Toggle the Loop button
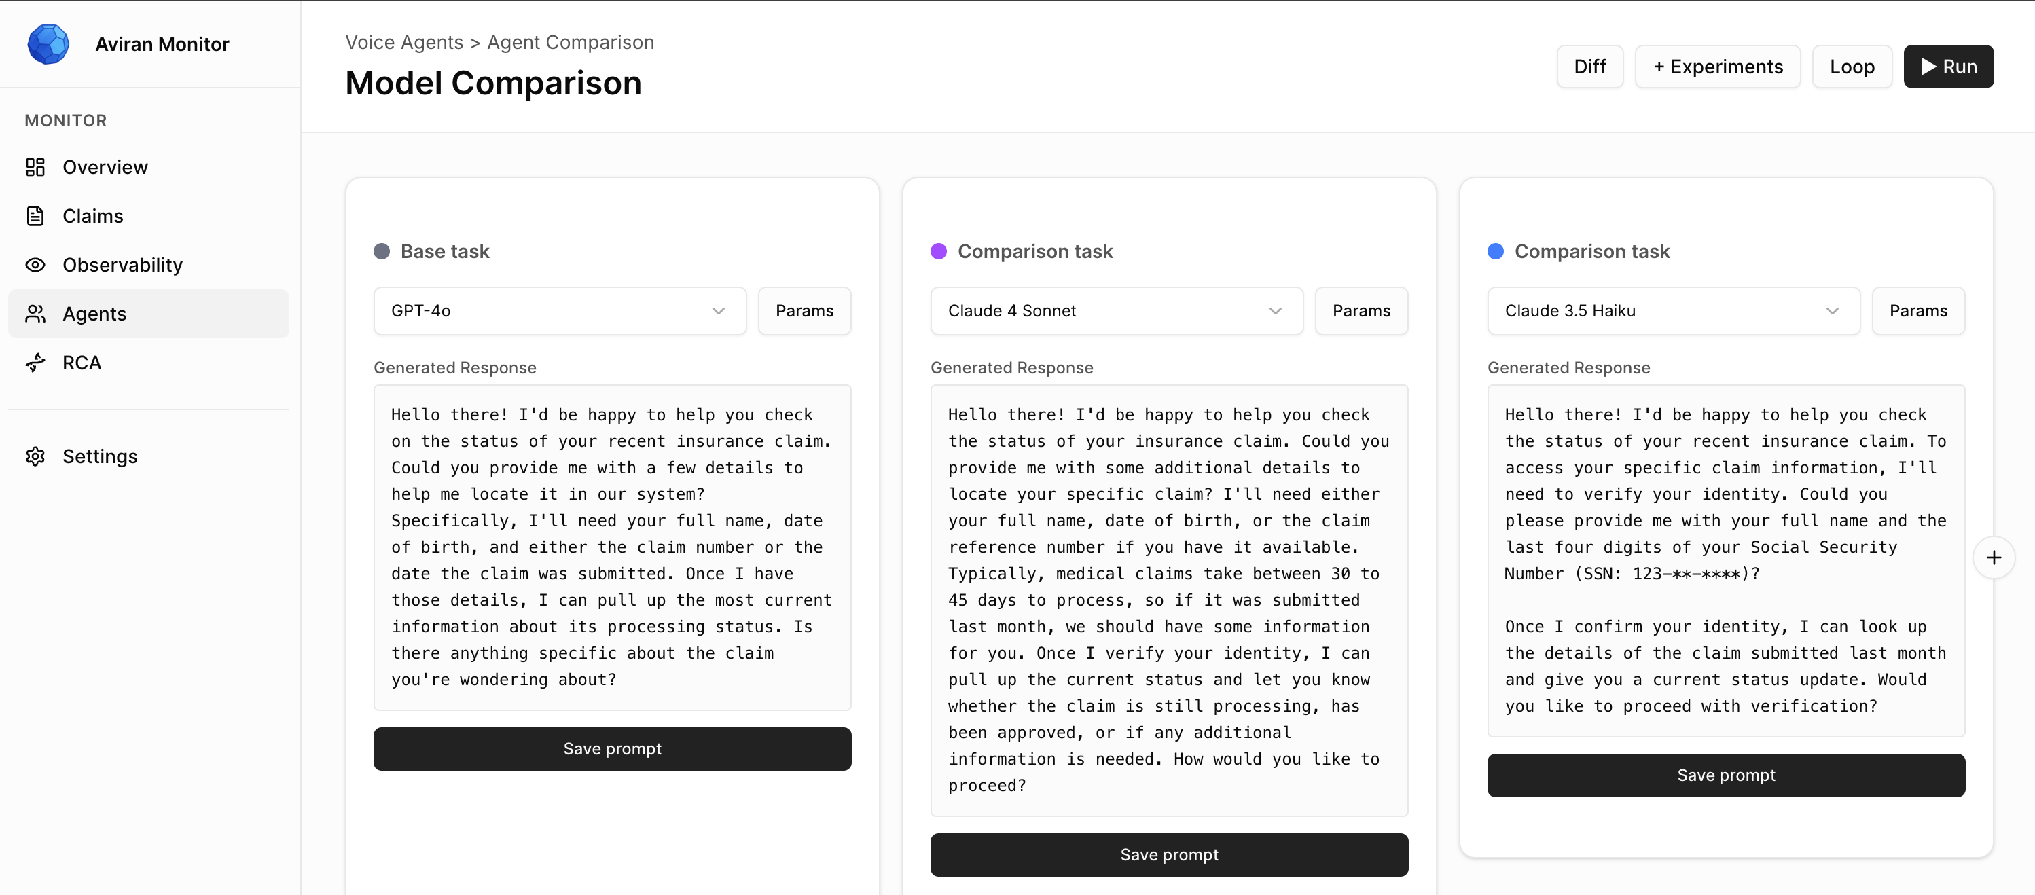This screenshot has height=895, width=2035. pos(1851,67)
